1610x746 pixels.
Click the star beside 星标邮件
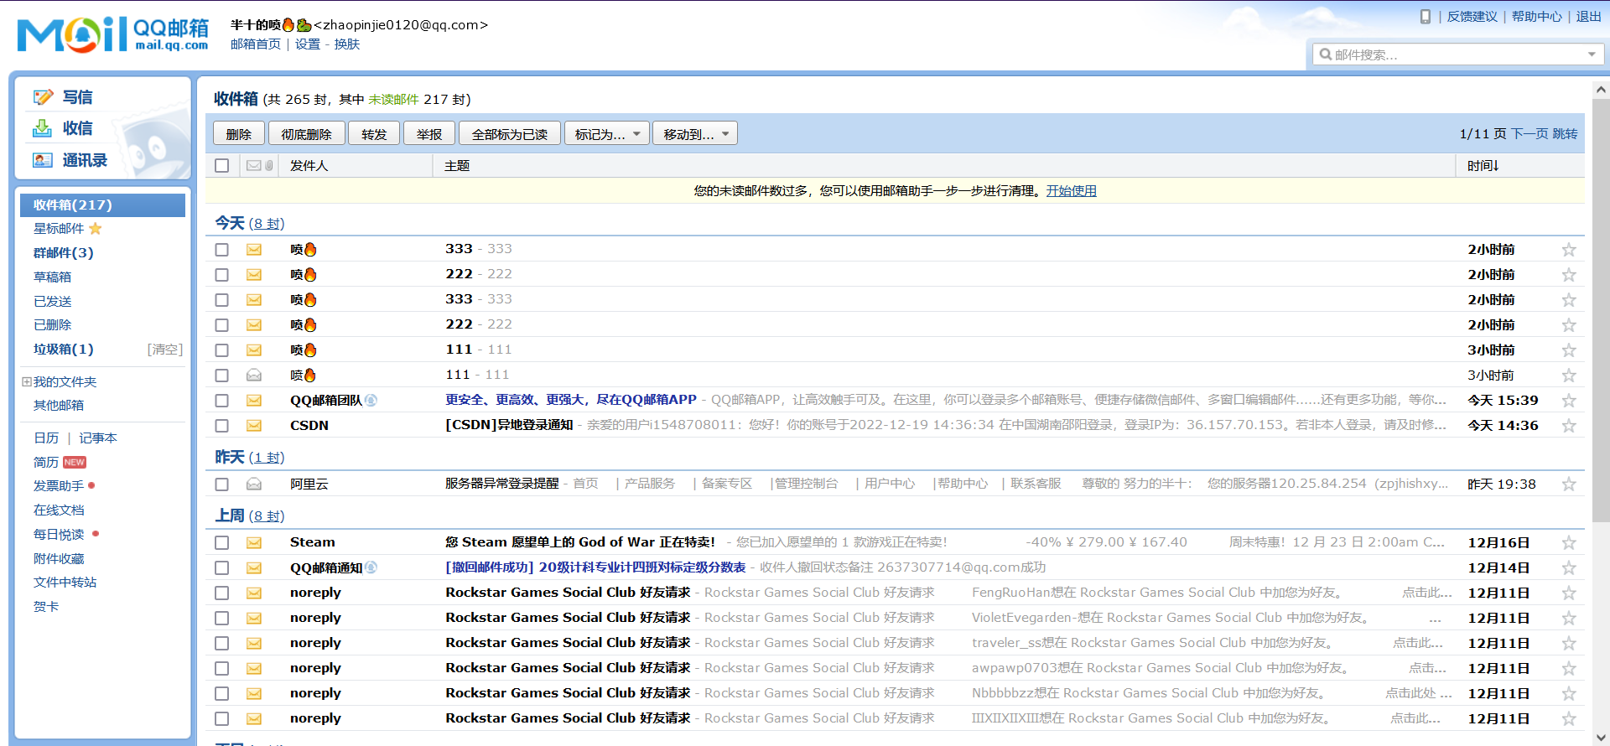pos(96,228)
